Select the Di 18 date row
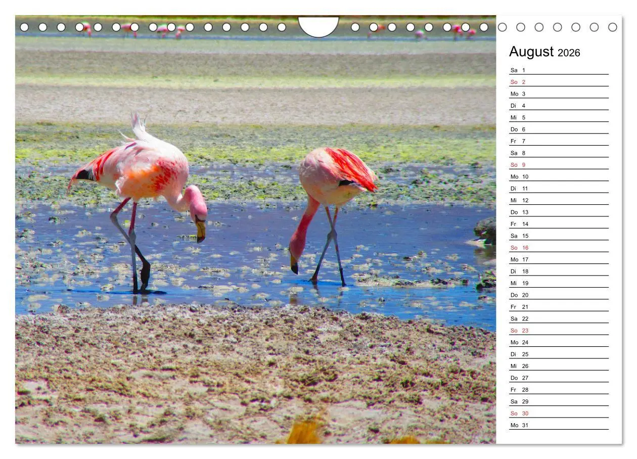The width and height of the screenshot is (637, 459). tap(559, 271)
